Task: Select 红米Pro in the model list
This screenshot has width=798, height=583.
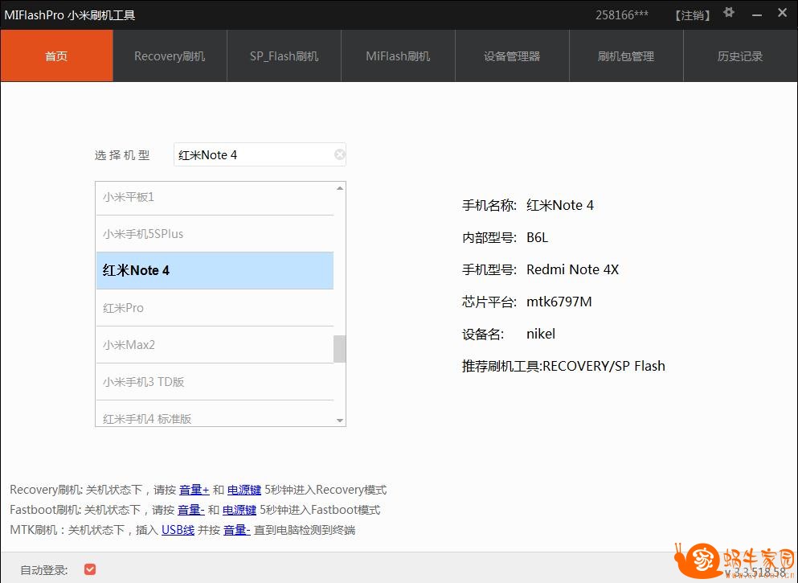Action: [x=215, y=307]
